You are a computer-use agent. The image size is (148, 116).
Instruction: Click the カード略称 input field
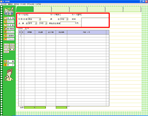pyautogui.click(x=66, y=15)
